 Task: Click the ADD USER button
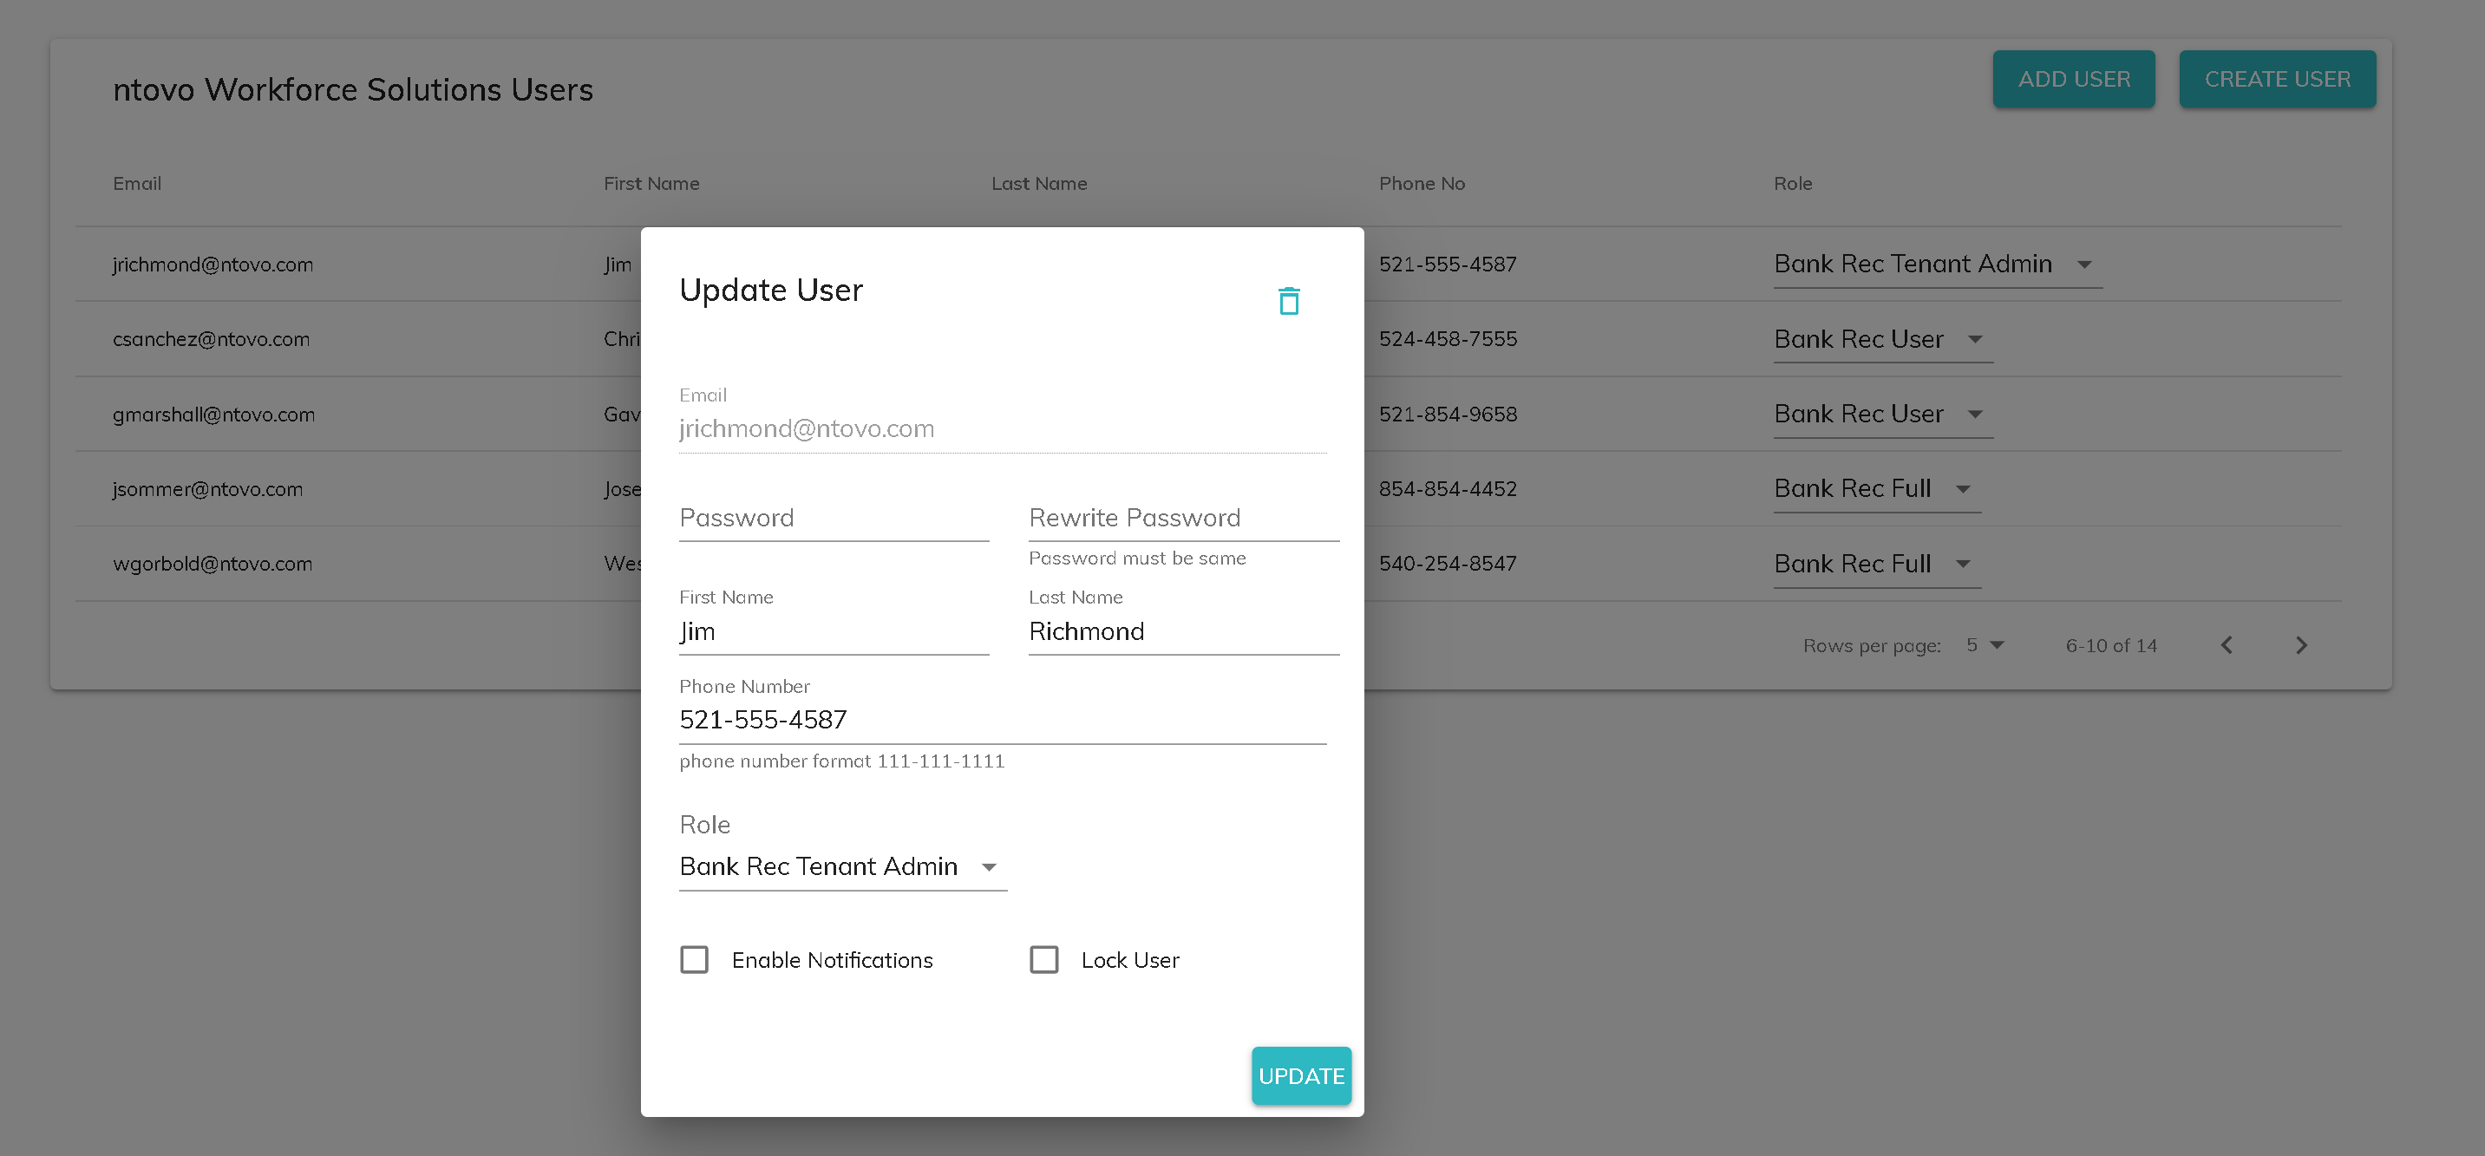point(2073,79)
